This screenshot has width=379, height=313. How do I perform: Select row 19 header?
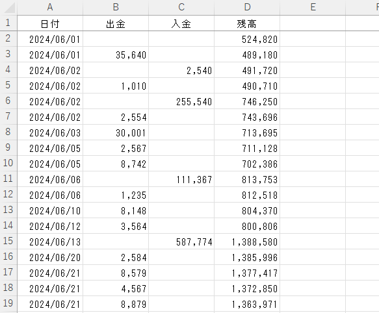[8, 303]
